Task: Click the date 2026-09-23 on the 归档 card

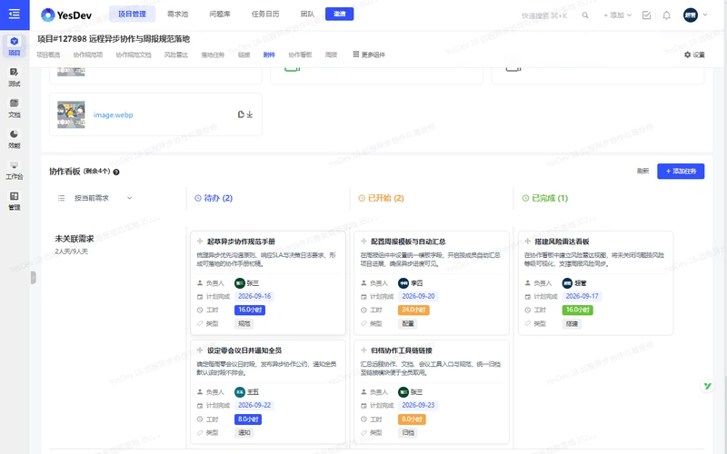Action: [418, 405]
